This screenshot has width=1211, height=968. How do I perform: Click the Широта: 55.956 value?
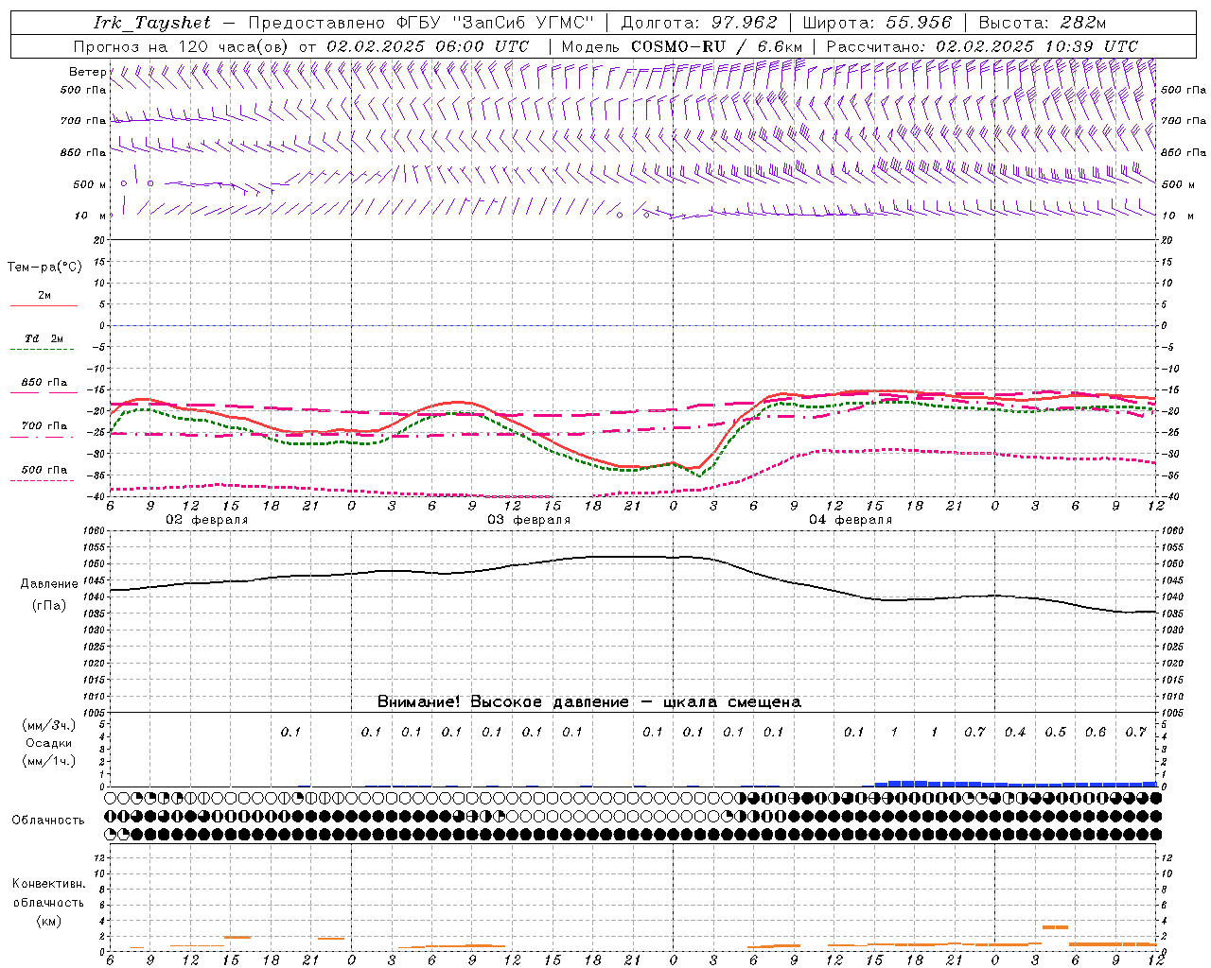click(877, 23)
